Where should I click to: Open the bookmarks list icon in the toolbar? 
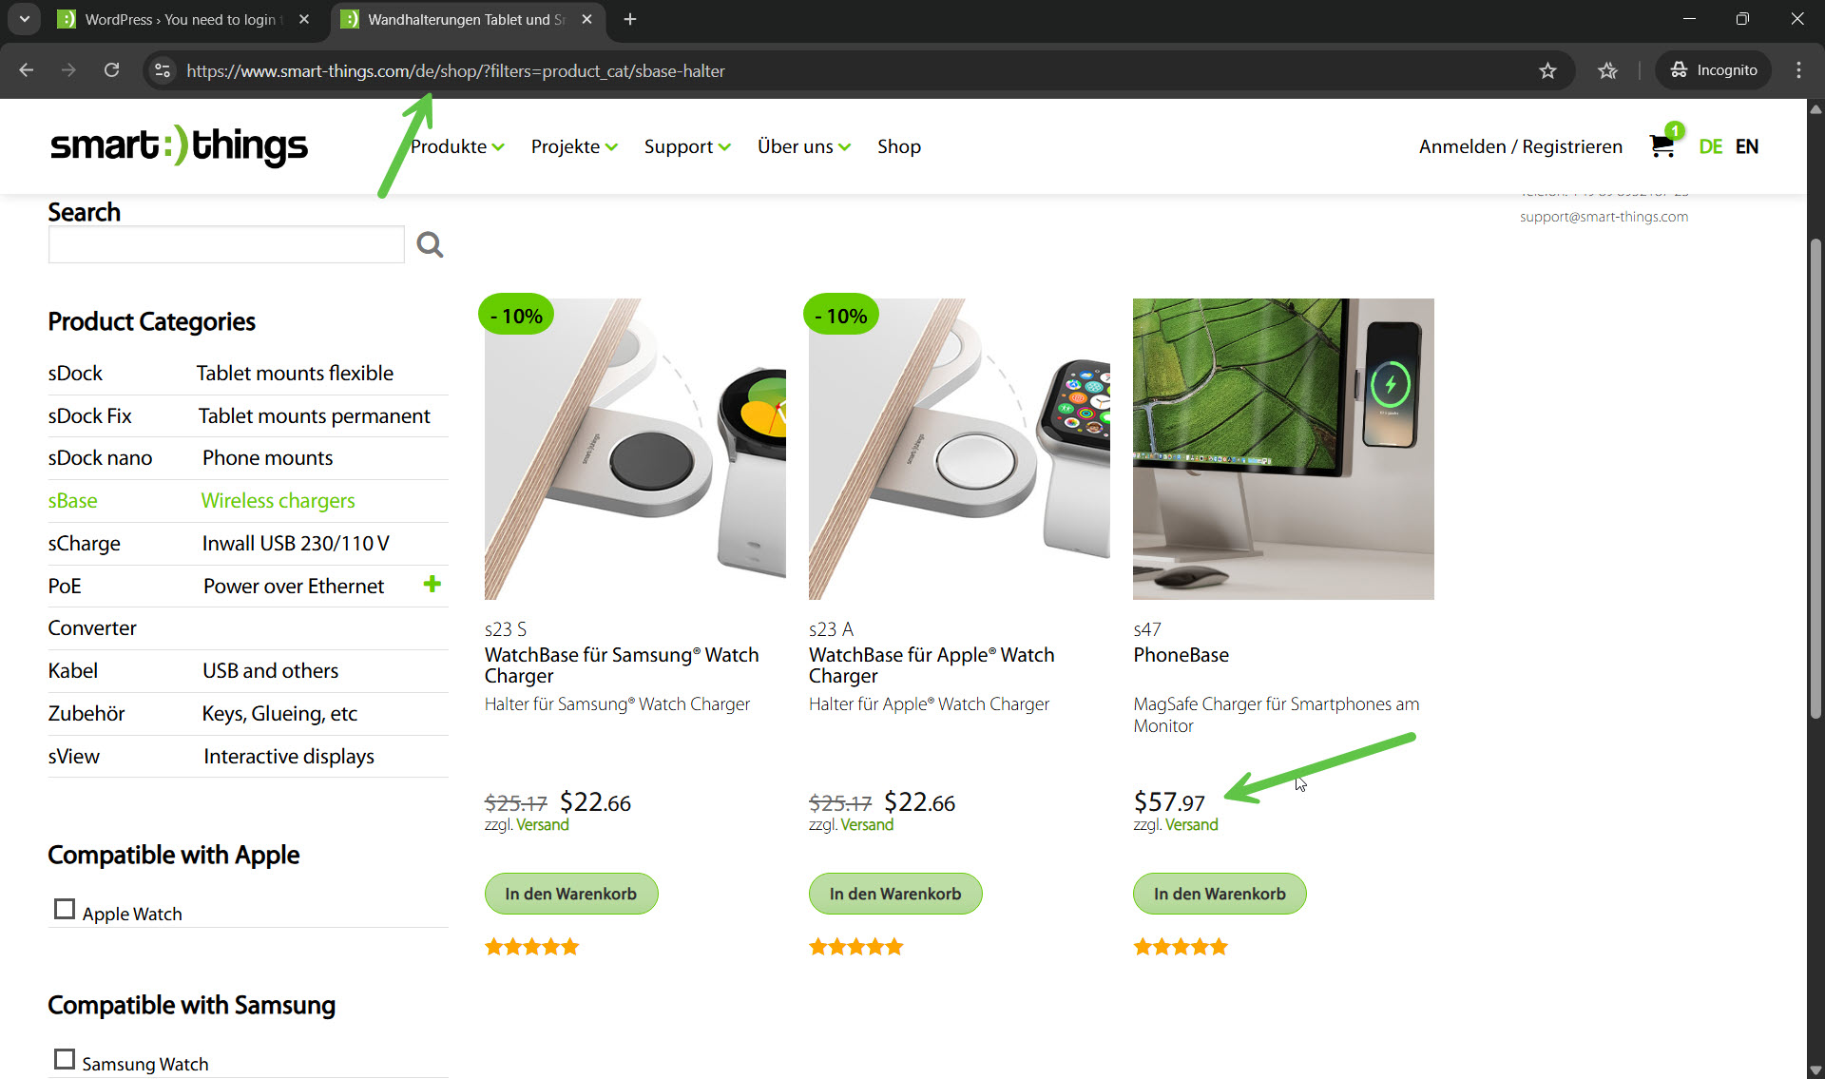point(1607,70)
